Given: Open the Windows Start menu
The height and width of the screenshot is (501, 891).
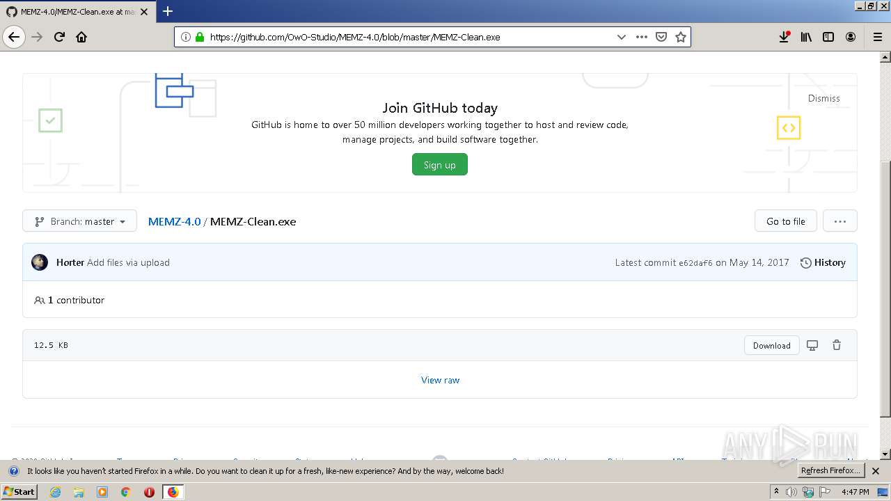Looking at the screenshot, I should (19, 492).
